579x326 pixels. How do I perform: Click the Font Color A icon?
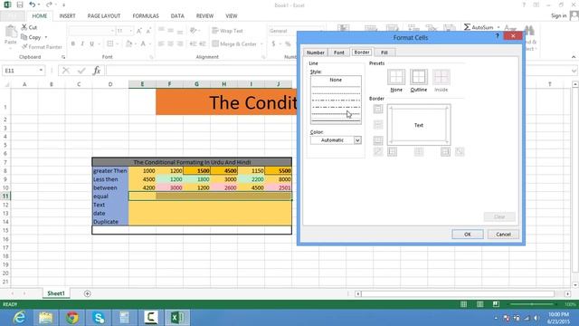click(x=143, y=44)
